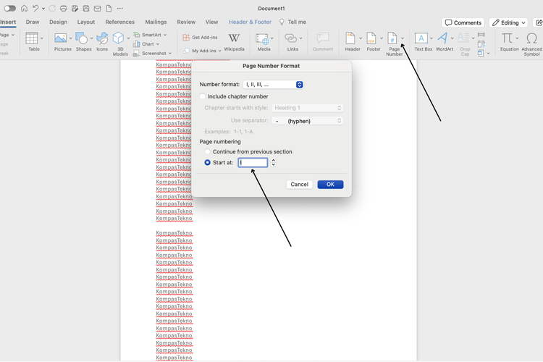
Task: Click OK in Page Number Format dialog
Action: point(330,185)
